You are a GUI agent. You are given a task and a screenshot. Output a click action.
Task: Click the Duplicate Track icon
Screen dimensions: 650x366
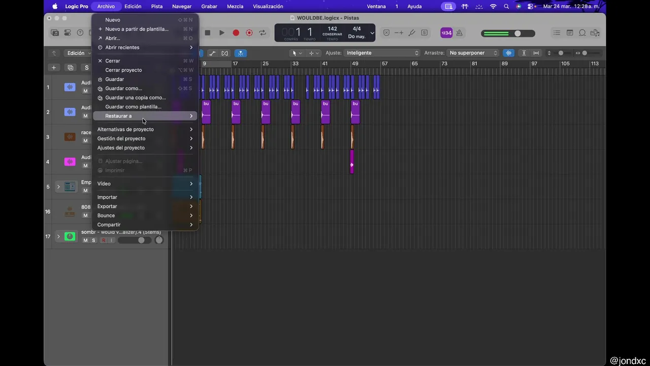[x=71, y=68]
